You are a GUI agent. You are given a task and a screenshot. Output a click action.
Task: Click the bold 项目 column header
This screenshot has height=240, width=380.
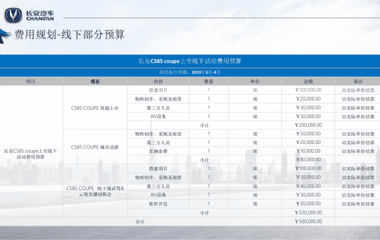[x=95, y=81]
